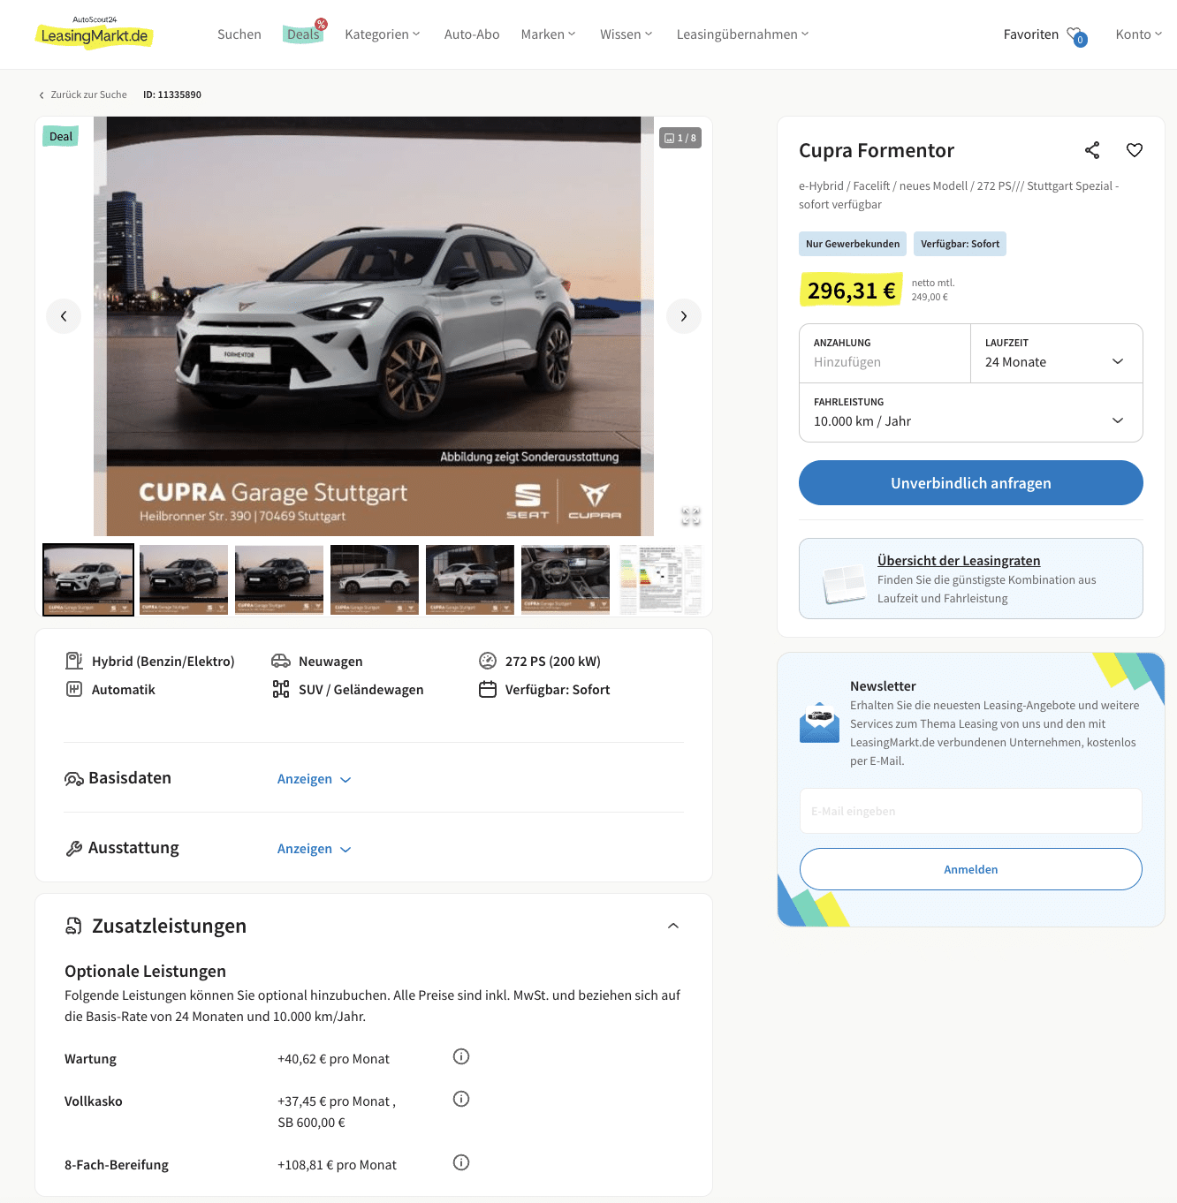Screen dimensions: 1177x1203
Task: Select fifth thumbnail white car rear view
Action: (470, 579)
